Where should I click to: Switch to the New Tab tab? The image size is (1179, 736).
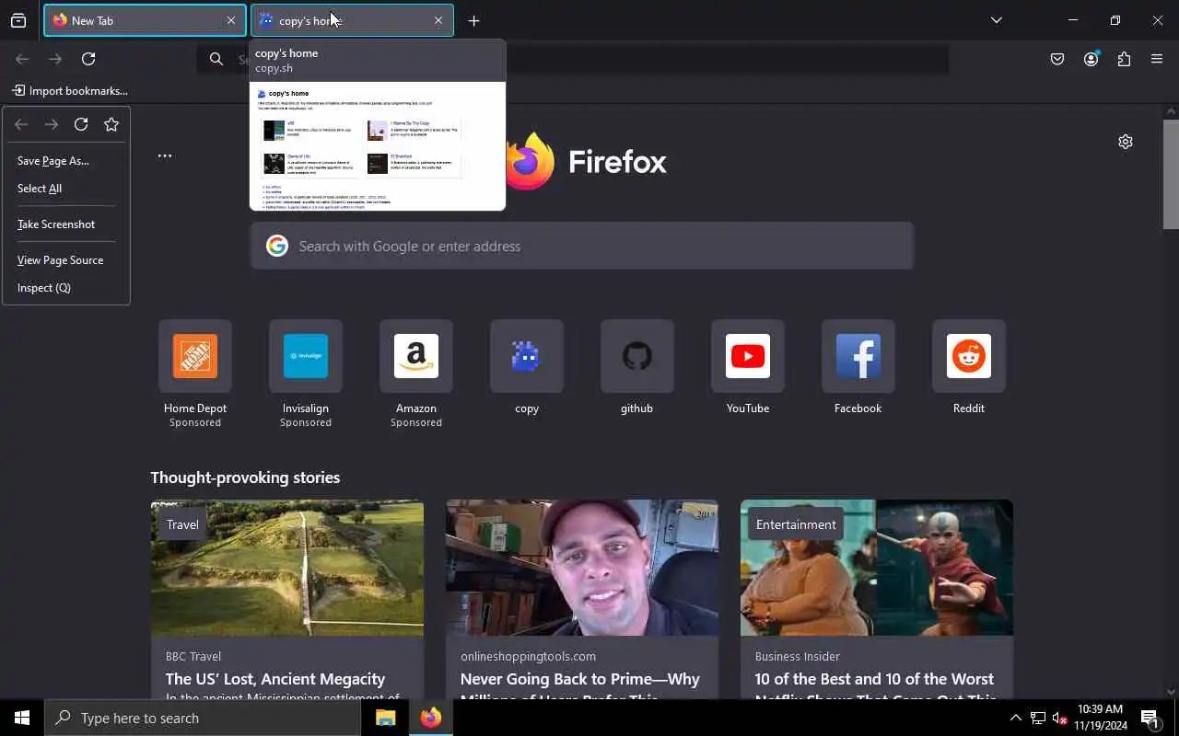[145, 20]
